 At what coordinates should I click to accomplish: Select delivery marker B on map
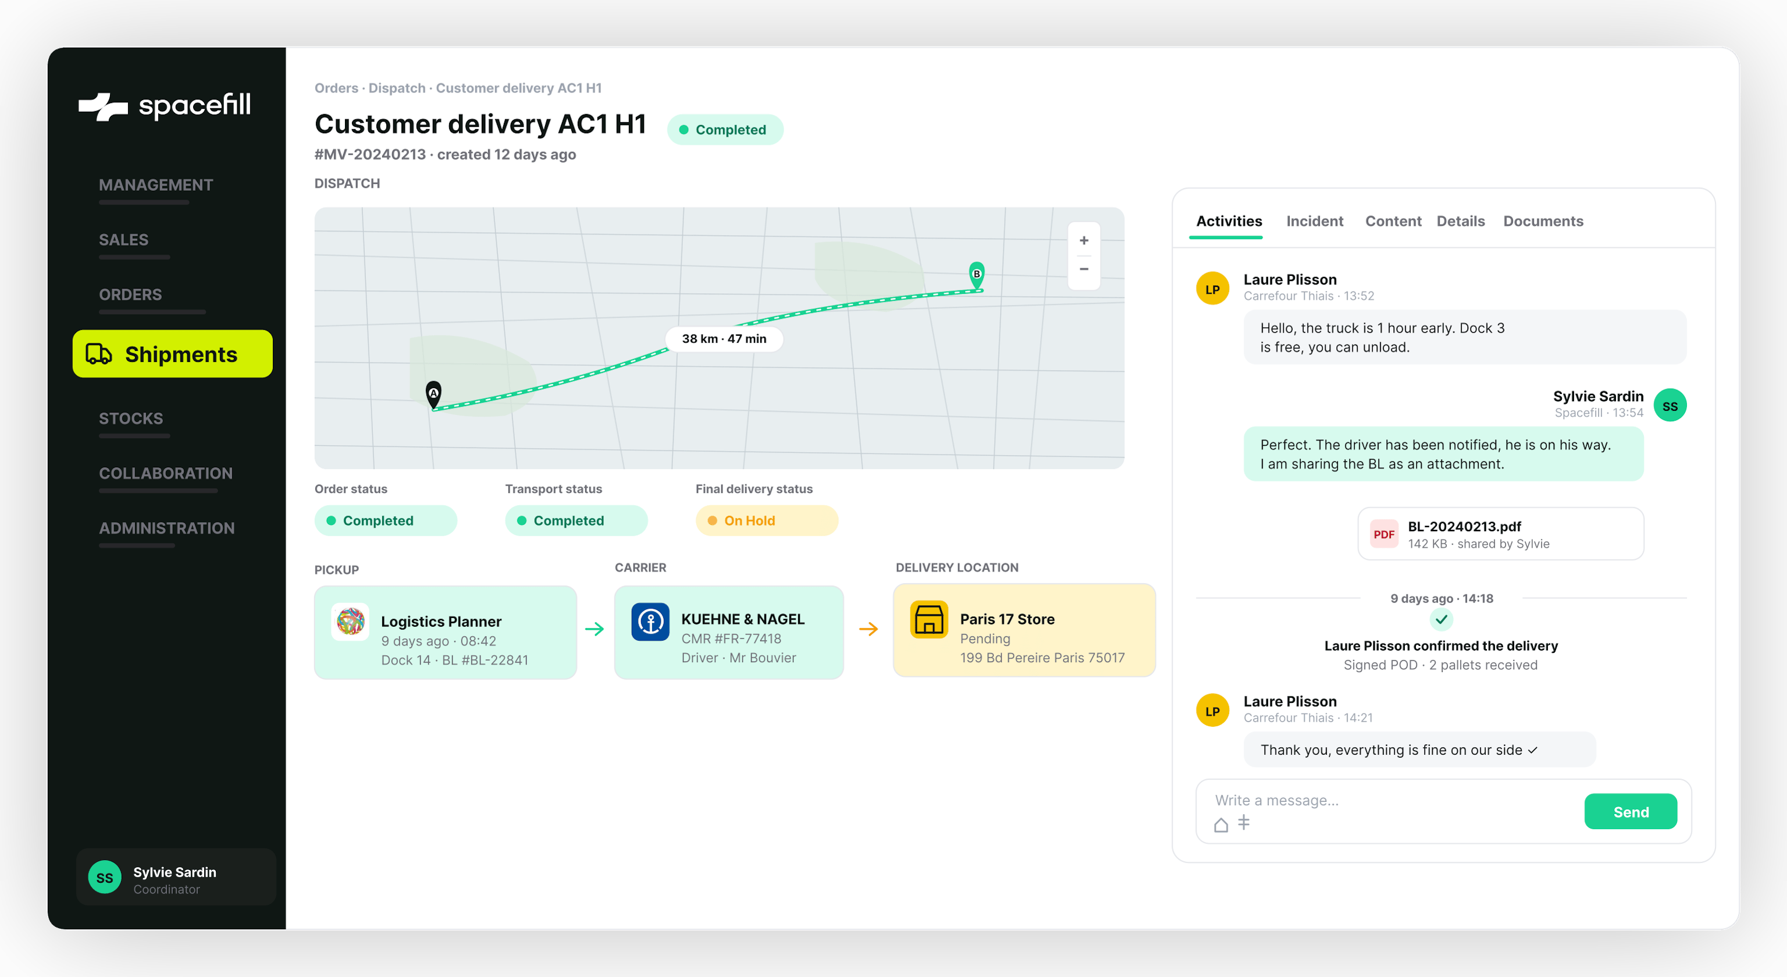coord(976,275)
